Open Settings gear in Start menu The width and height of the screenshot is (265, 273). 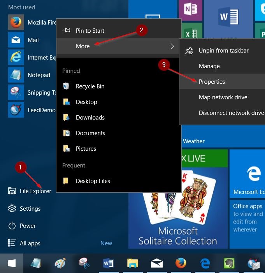12,208
